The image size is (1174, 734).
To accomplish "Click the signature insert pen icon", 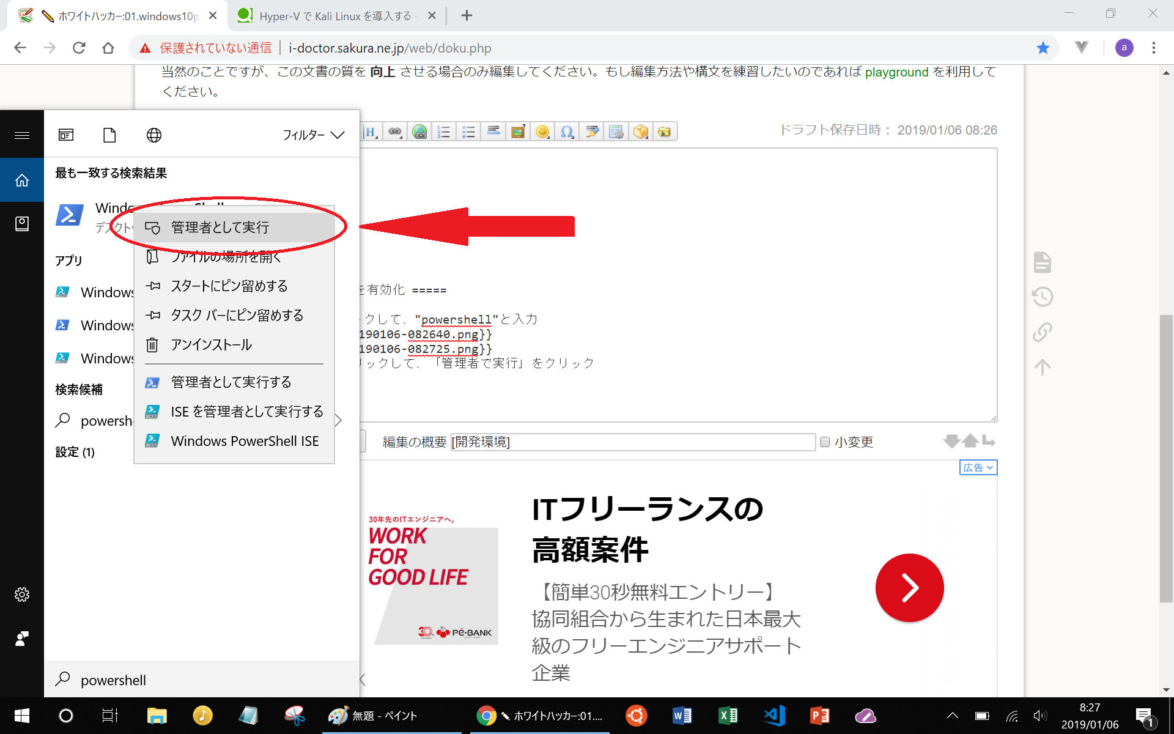I will [591, 132].
